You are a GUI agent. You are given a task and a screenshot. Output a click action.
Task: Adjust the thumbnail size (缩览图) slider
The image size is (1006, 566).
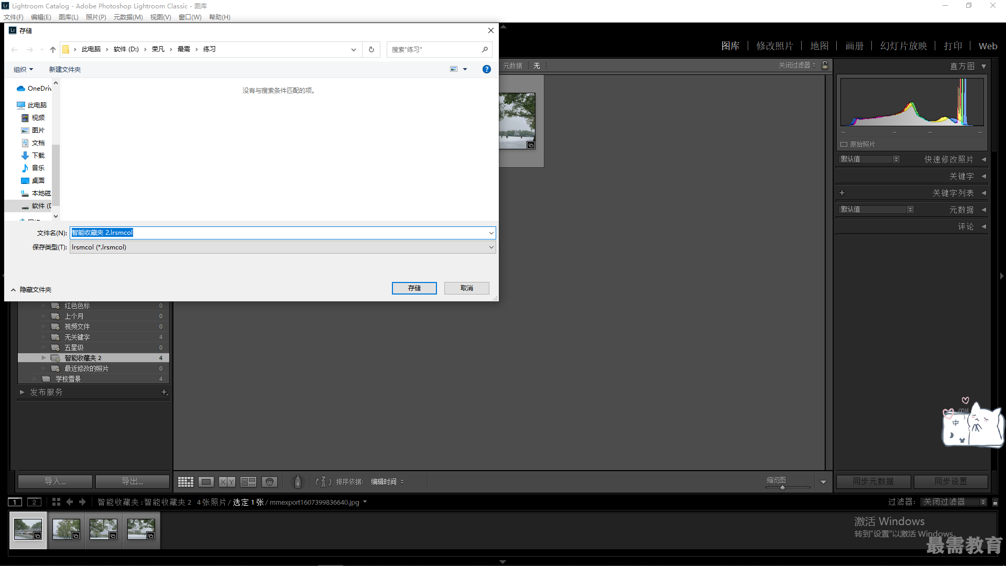[x=782, y=487]
